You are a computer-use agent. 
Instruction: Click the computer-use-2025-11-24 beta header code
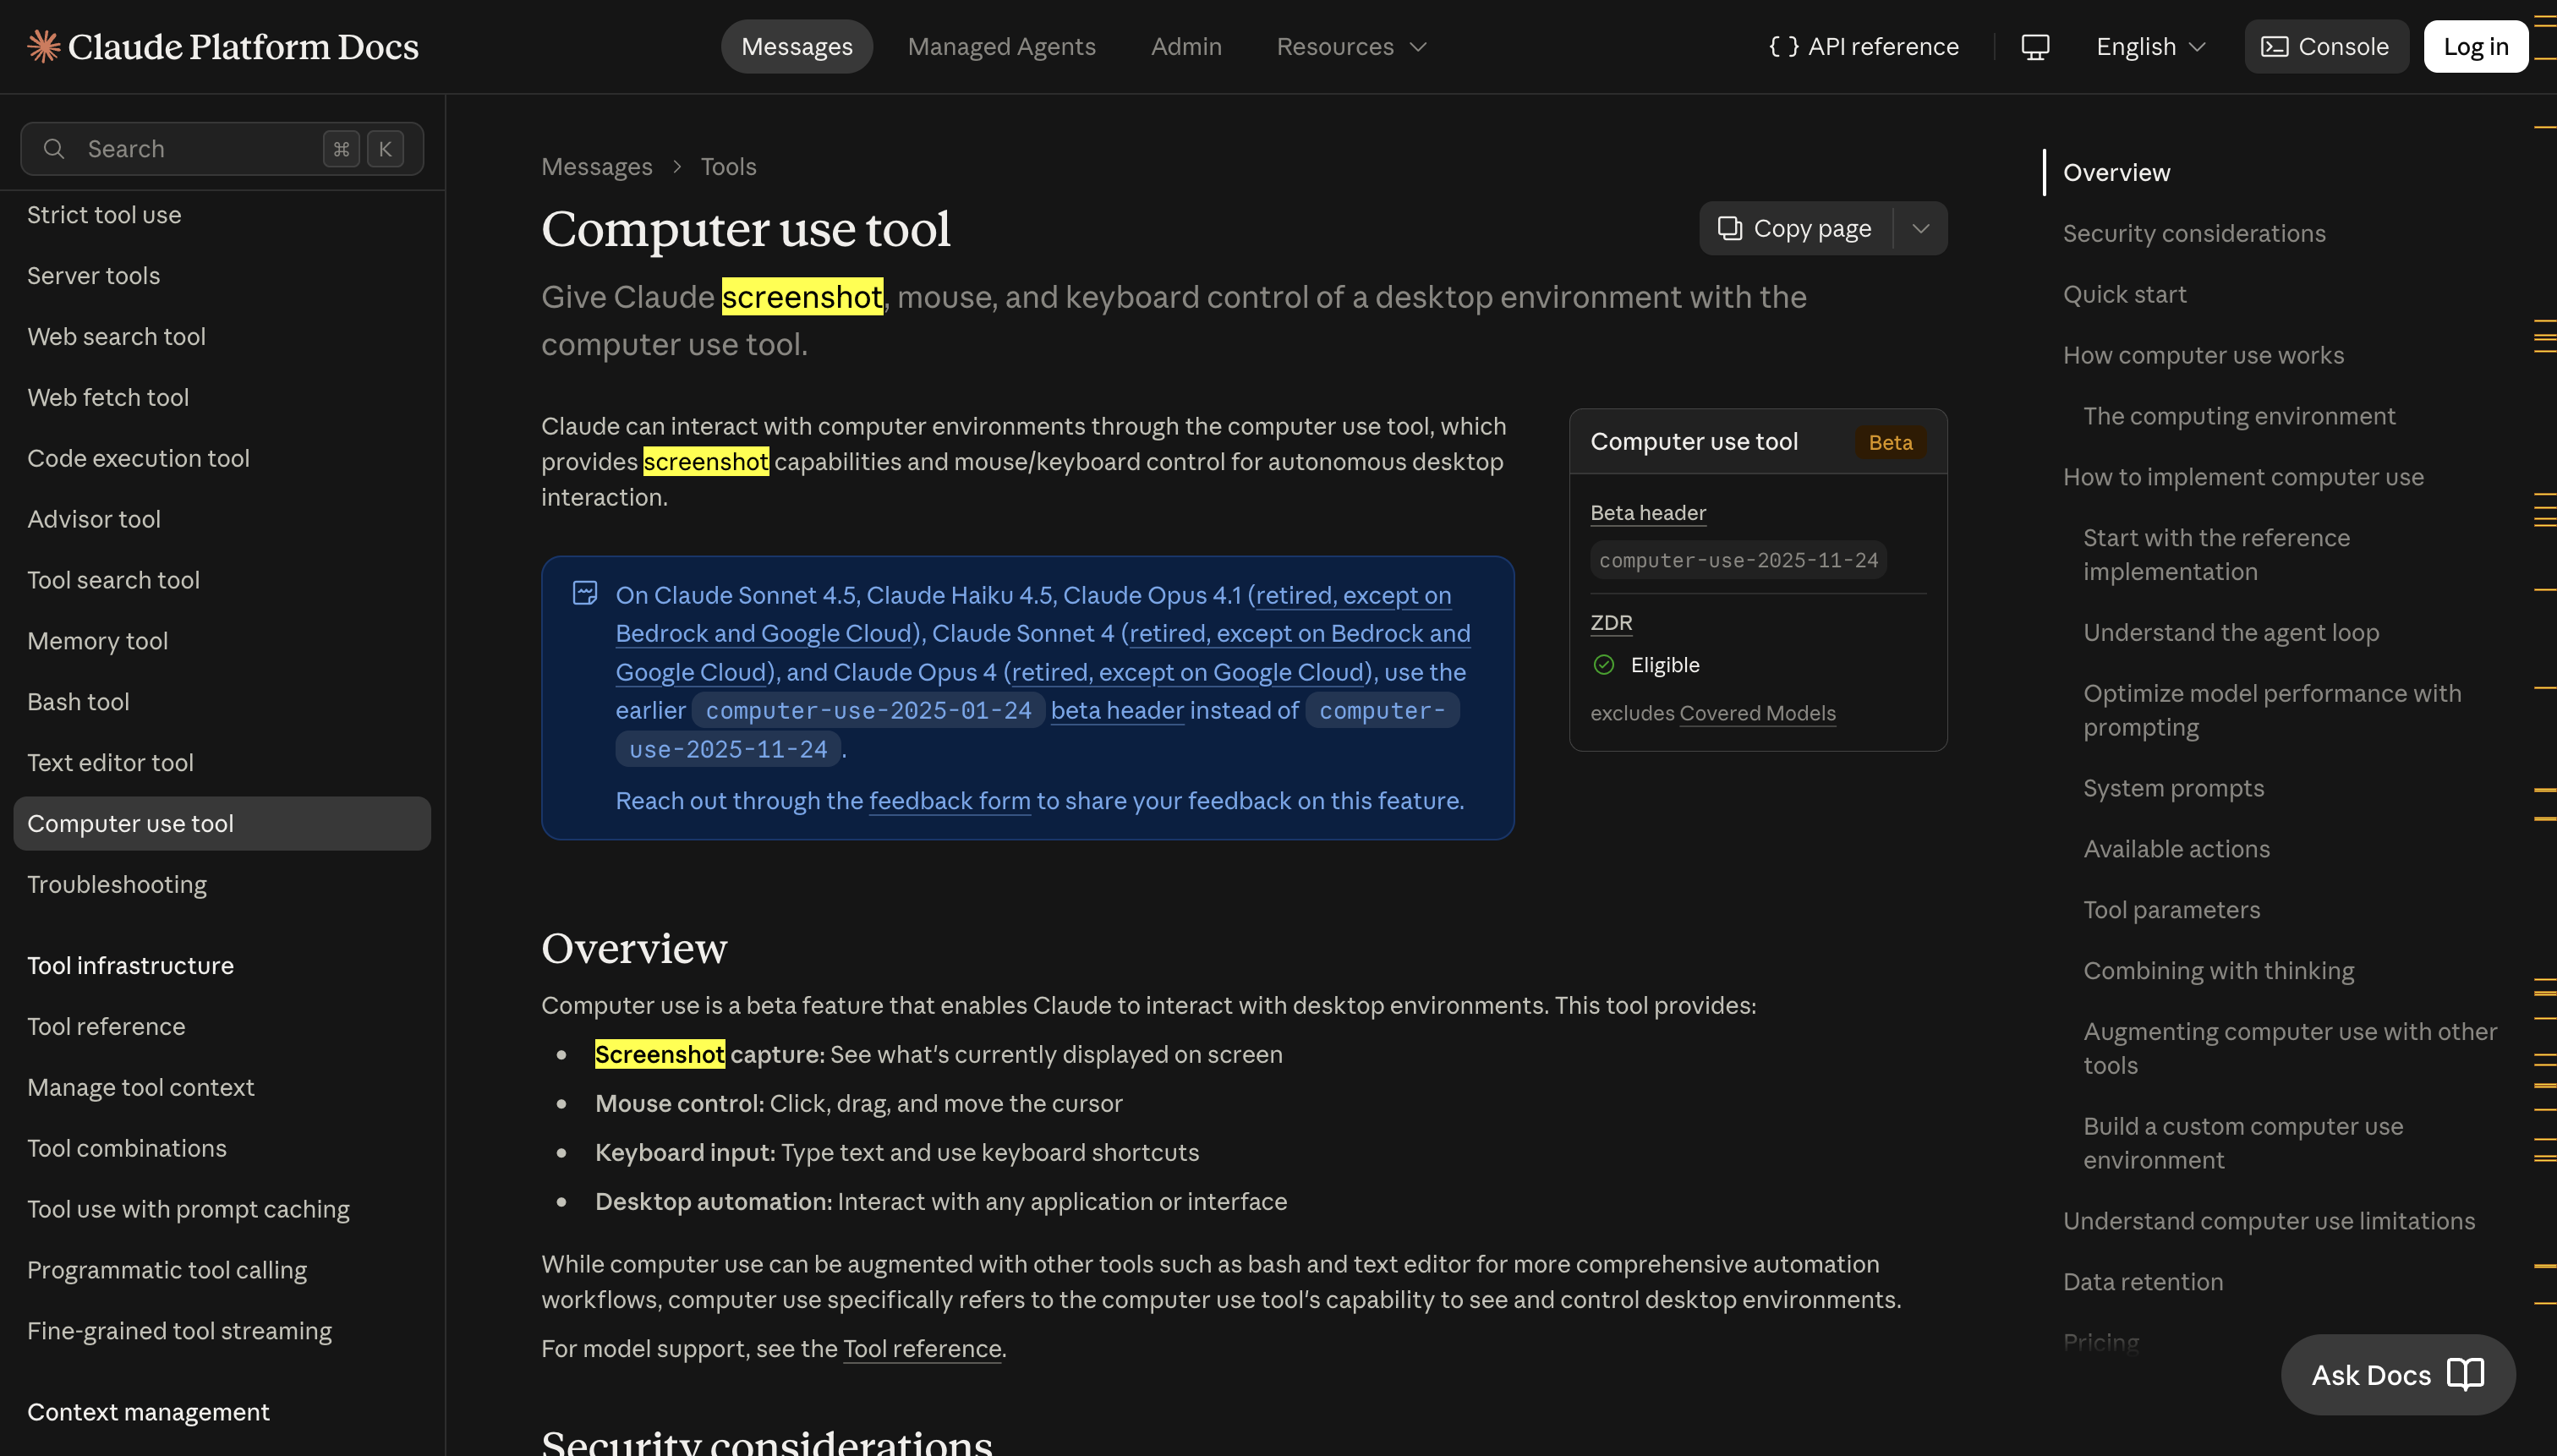pos(1738,561)
